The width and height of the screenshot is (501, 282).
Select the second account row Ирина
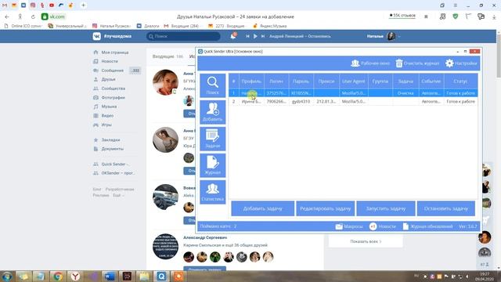tap(353, 101)
